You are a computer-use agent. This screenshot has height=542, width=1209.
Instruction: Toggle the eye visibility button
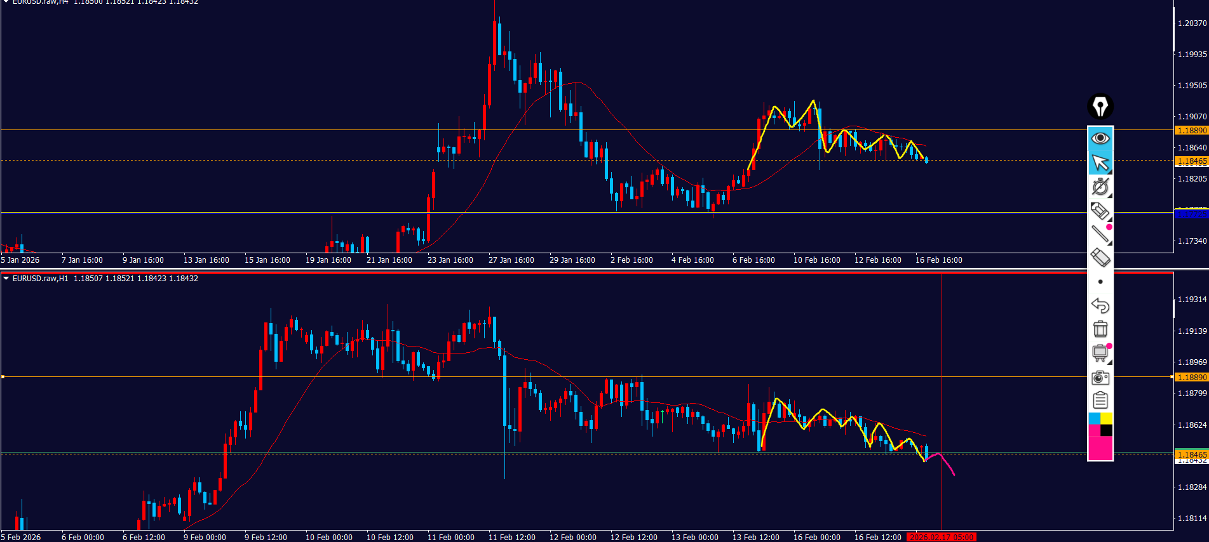1100,138
